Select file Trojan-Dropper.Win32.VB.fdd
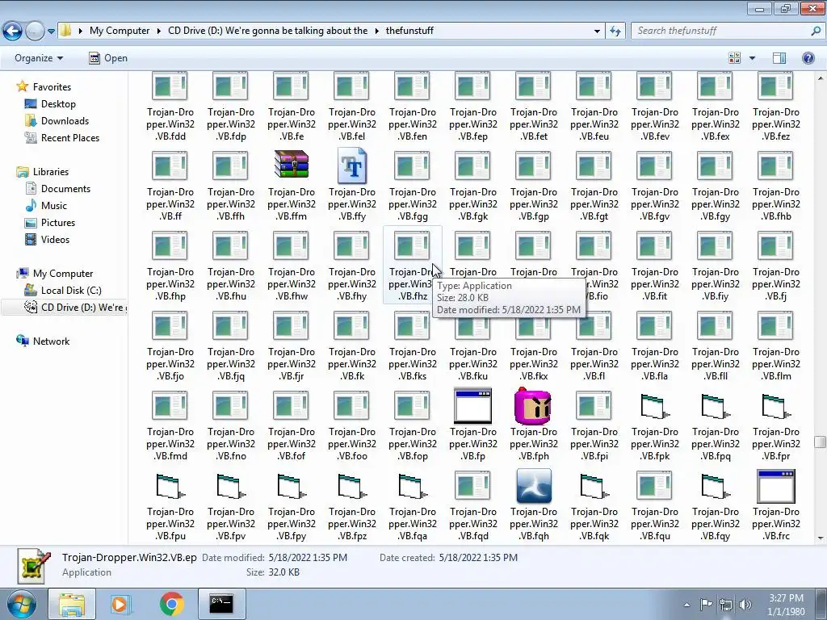The height and width of the screenshot is (620, 827). (x=170, y=107)
